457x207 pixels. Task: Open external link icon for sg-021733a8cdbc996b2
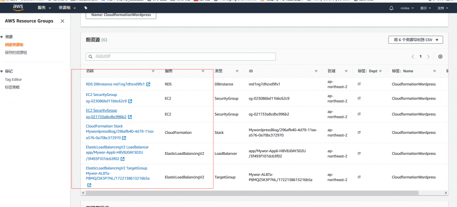[130, 117]
